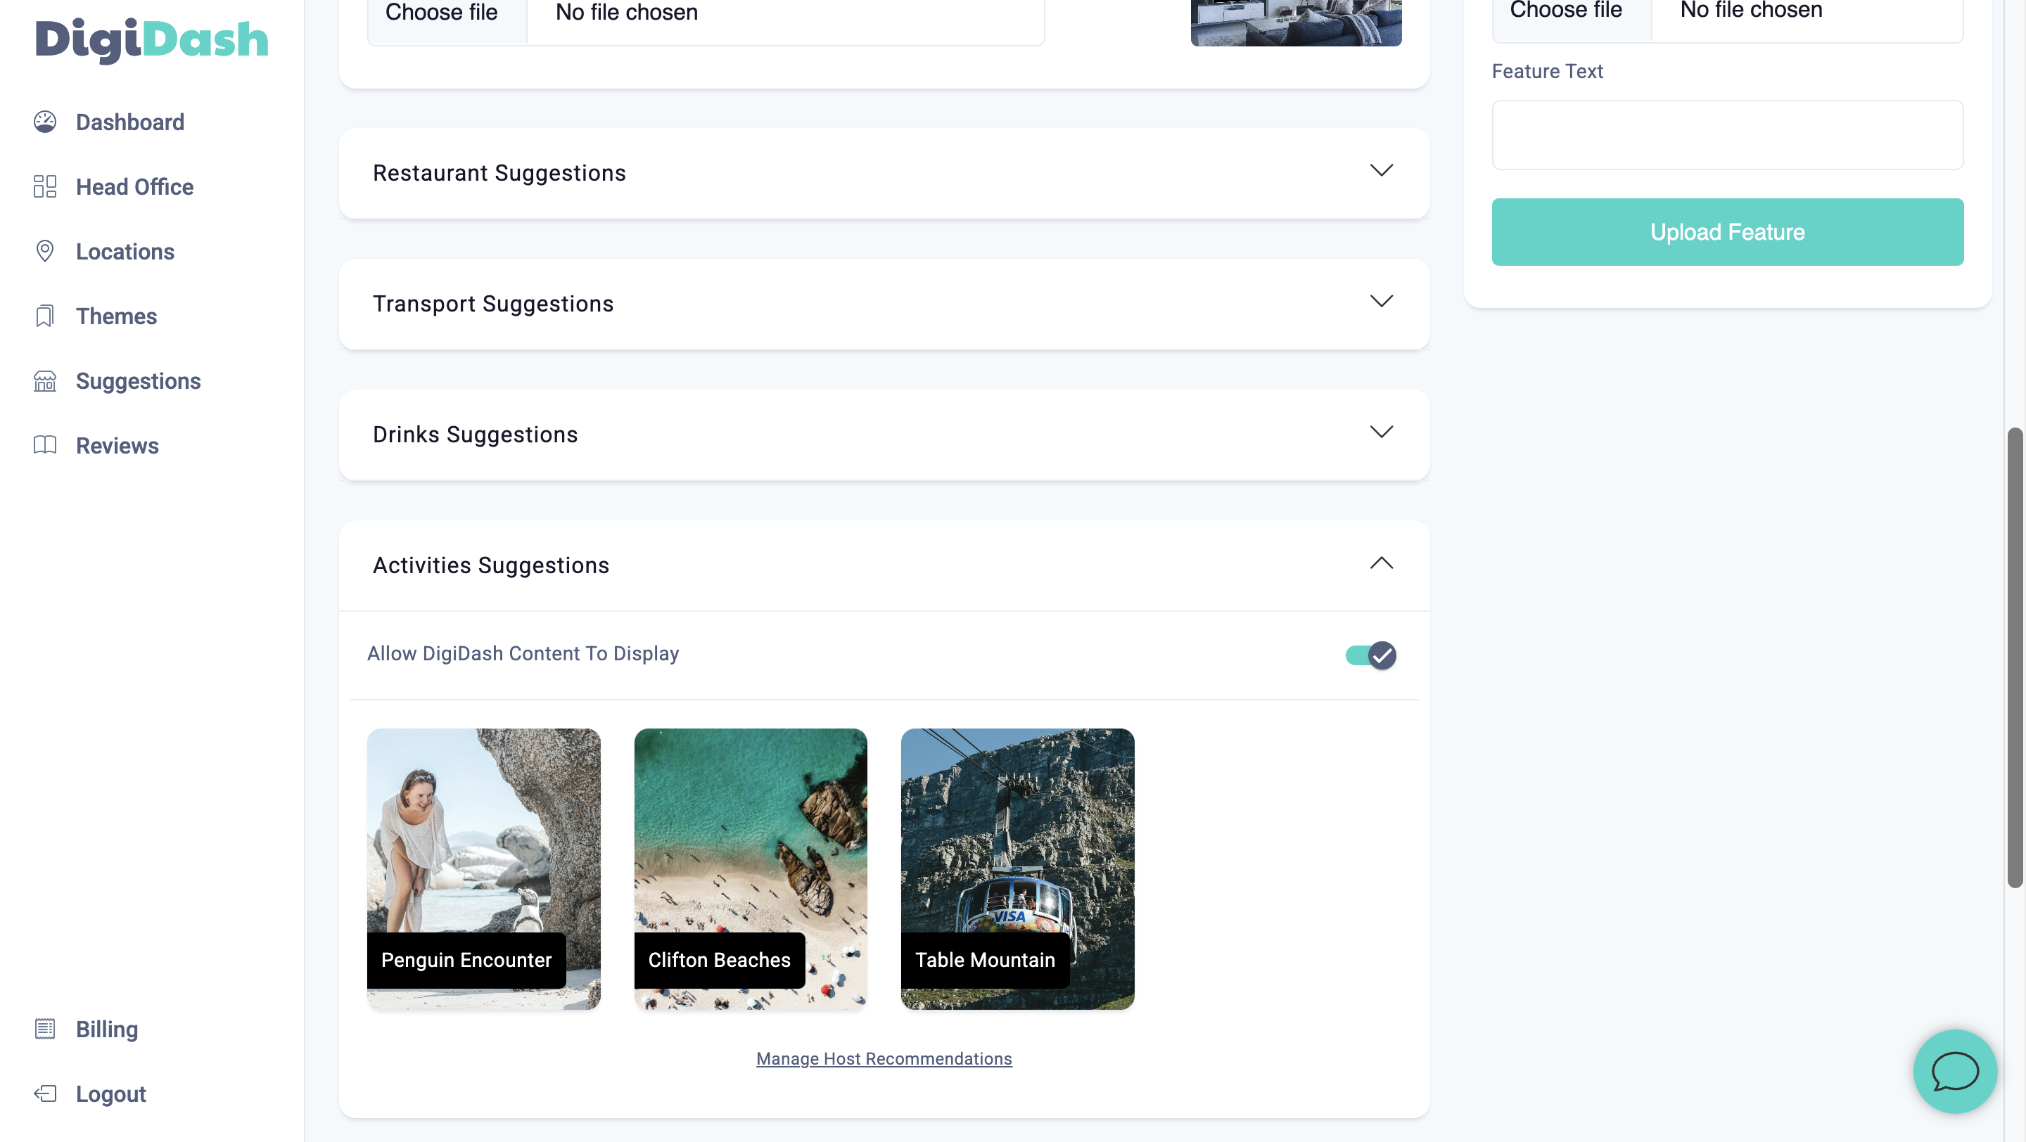
Task: Open Suggestions in the sidebar
Action: (x=139, y=380)
